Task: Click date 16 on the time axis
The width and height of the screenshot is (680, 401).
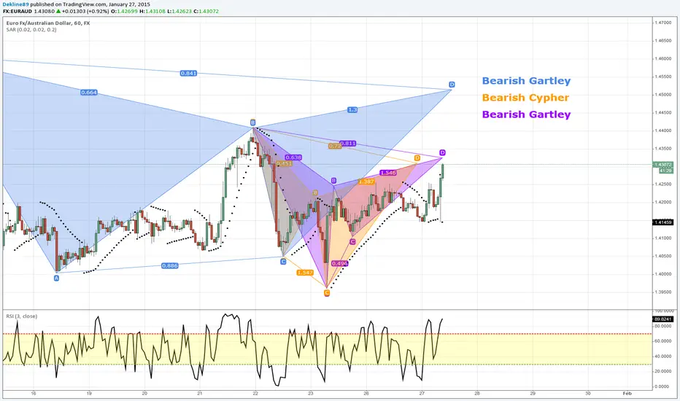Action: [34, 394]
